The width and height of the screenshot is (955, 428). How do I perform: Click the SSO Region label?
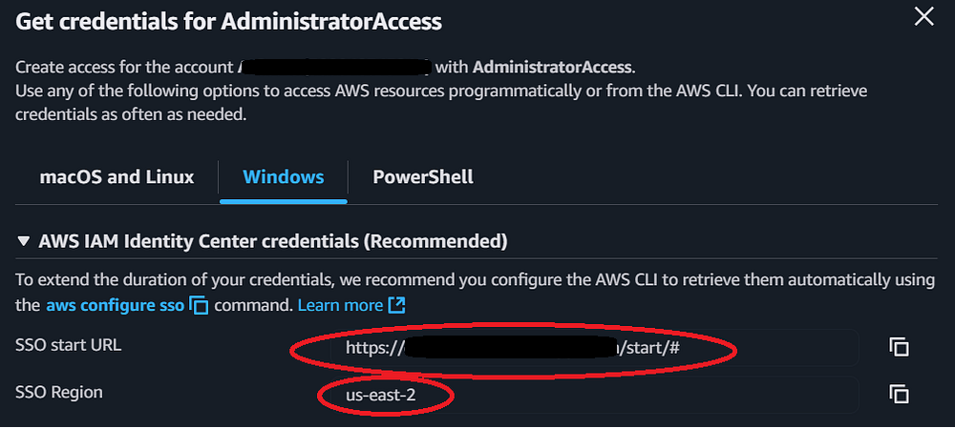[59, 392]
